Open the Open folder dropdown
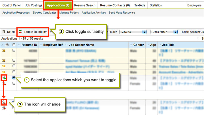Screen dimensions: 204x116 164,32
